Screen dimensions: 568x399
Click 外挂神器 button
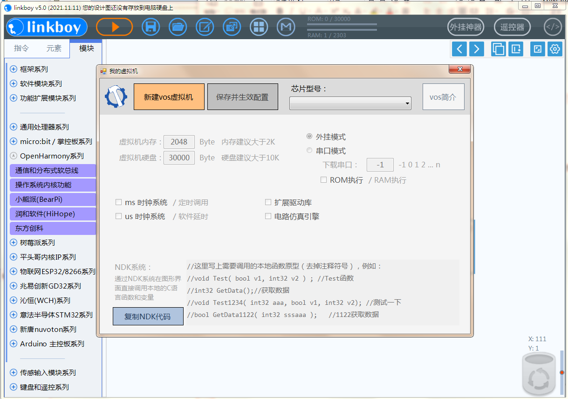[465, 27]
